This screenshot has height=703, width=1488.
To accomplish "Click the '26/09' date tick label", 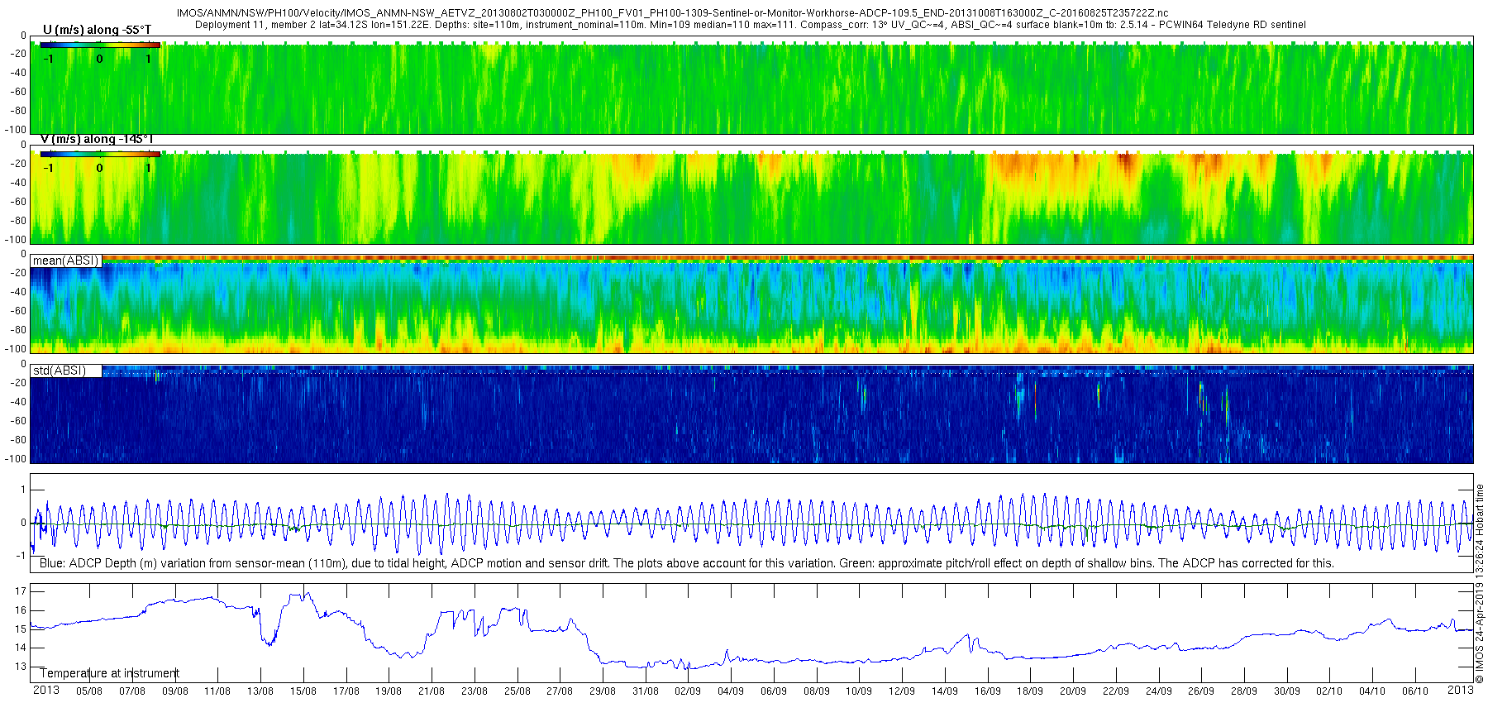I will [1201, 691].
